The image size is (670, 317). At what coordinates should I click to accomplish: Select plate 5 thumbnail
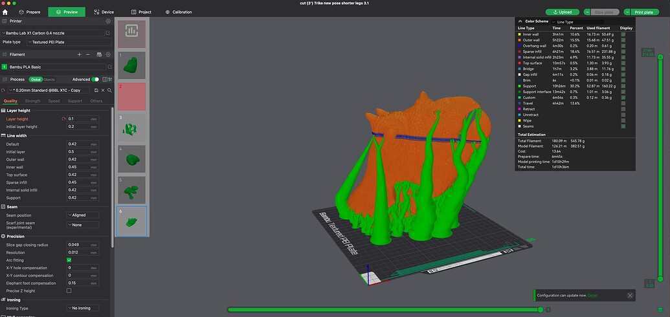pos(131,190)
